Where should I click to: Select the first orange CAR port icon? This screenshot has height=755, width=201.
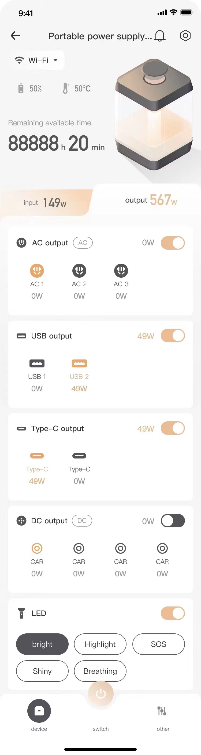[37, 548]
